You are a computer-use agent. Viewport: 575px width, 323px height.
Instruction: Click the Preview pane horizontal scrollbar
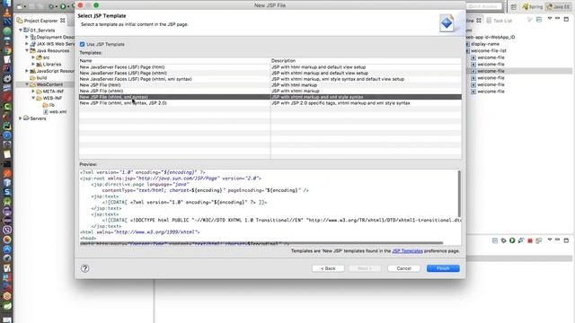[261, 243]
